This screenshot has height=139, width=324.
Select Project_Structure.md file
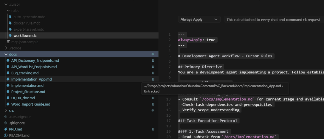(x=28, y=92)
